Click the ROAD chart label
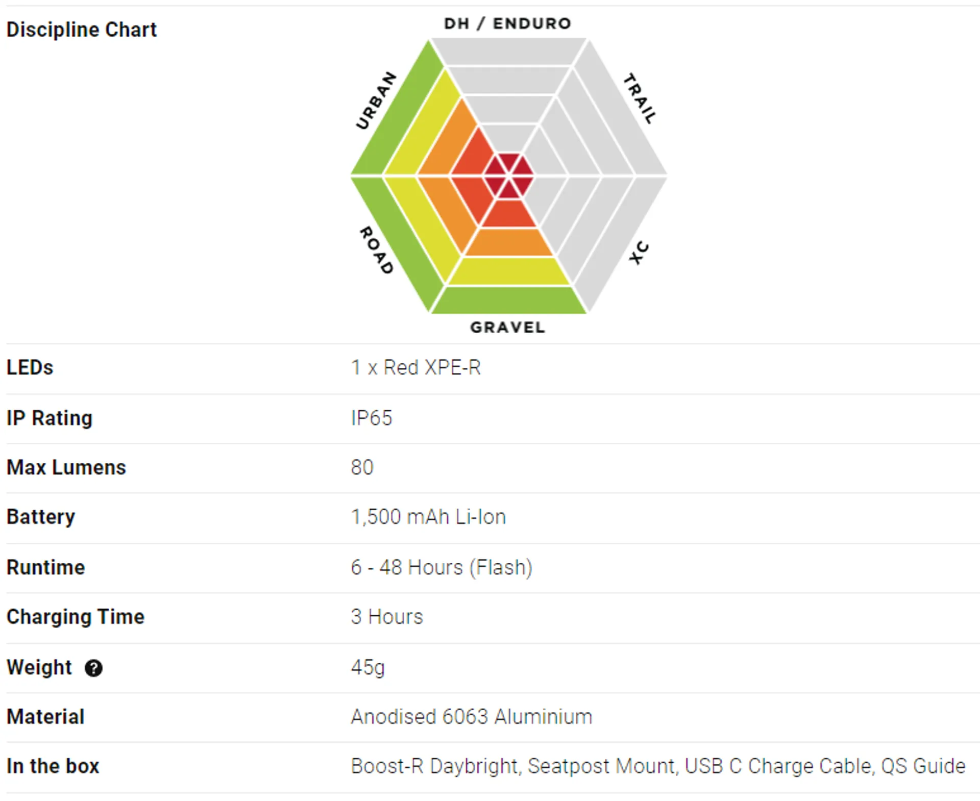The width and height of the screenshot is (980, 801). click(377, 250)
